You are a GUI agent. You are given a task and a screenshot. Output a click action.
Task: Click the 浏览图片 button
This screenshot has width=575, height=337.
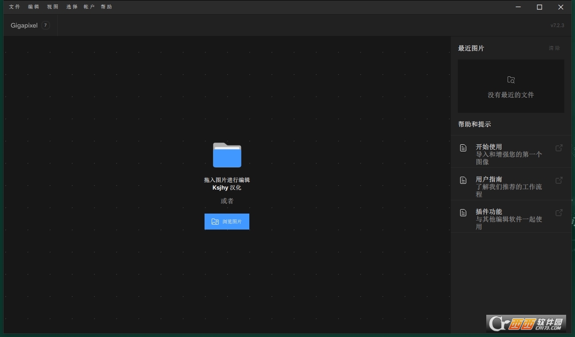[x=227, y=222]
